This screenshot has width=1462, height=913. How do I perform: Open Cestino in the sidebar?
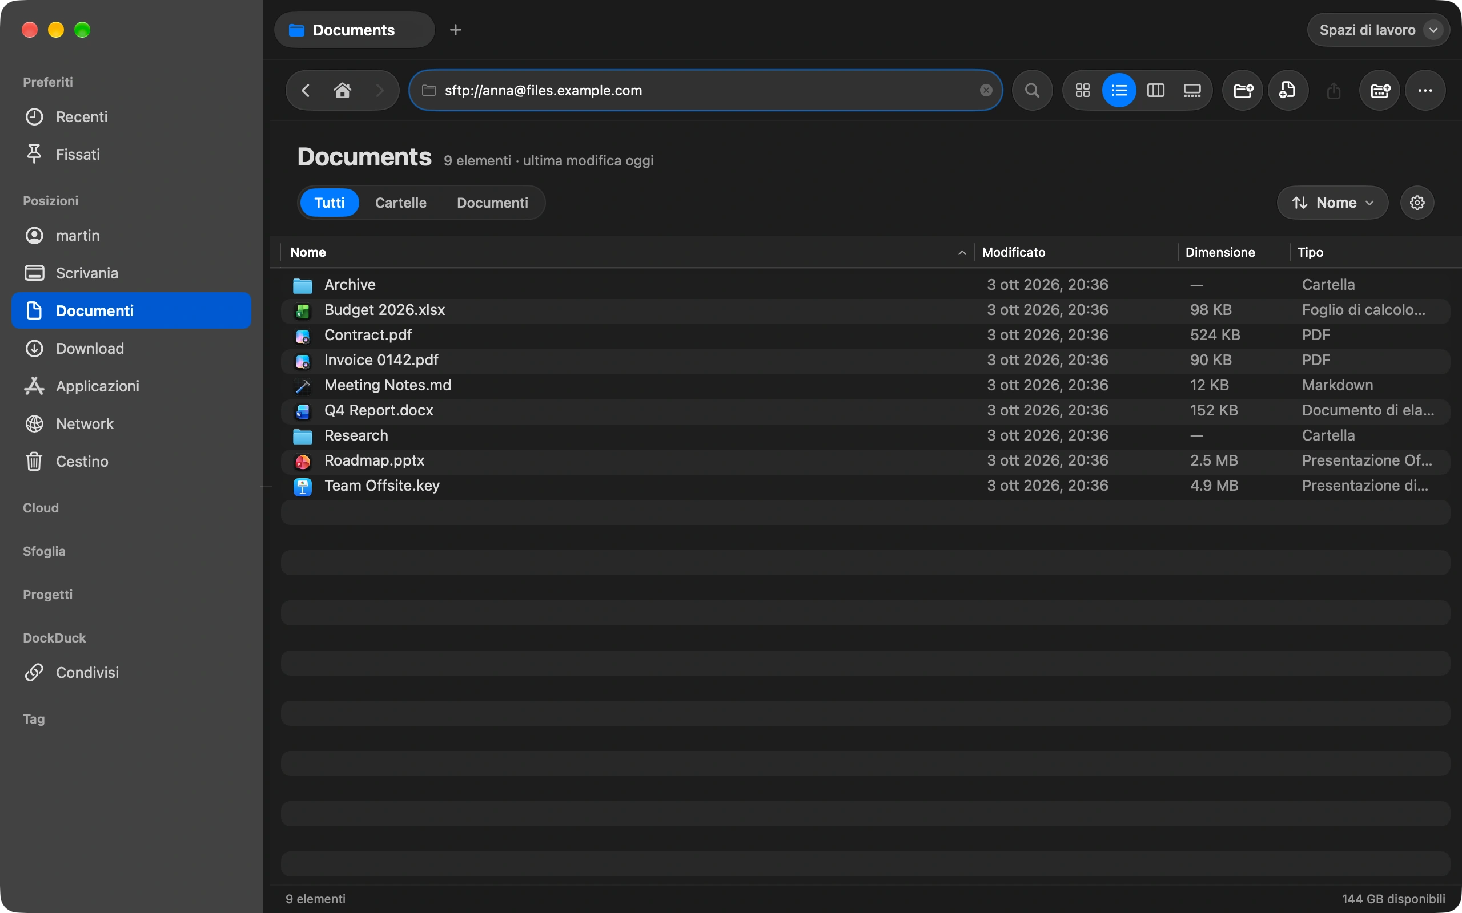131,461
